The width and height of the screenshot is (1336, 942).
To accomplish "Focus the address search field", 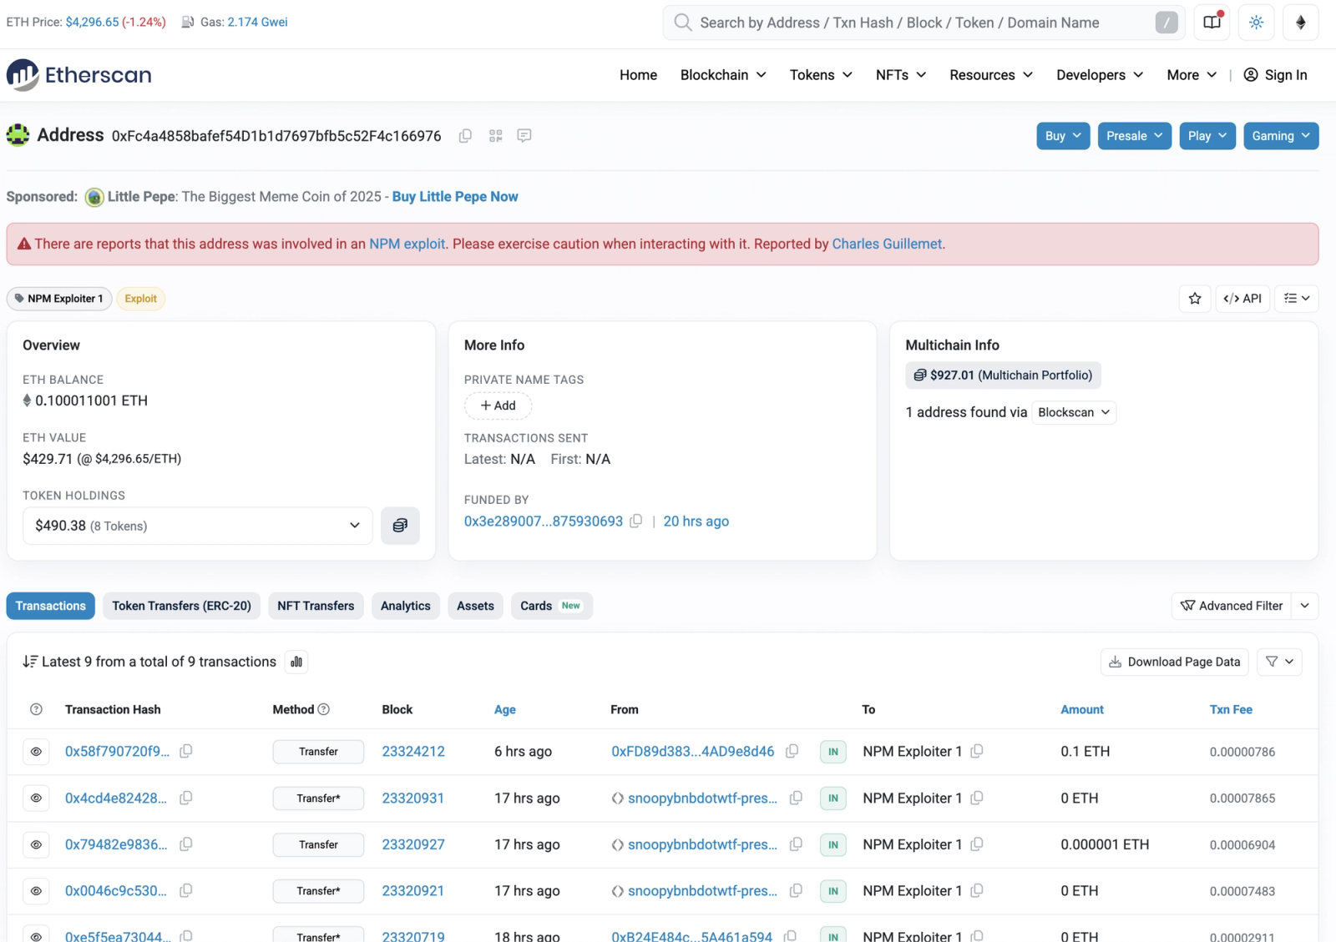I will point(924,23).
